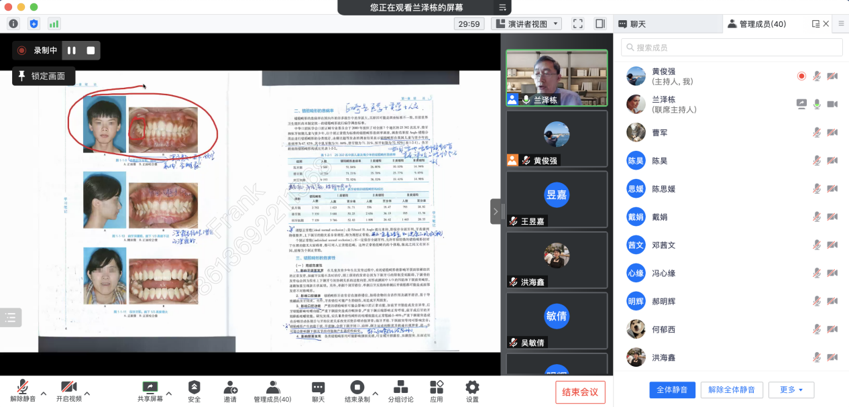Click the End Meeting (结束会议) button
The image size is (849, 407).
580,392
